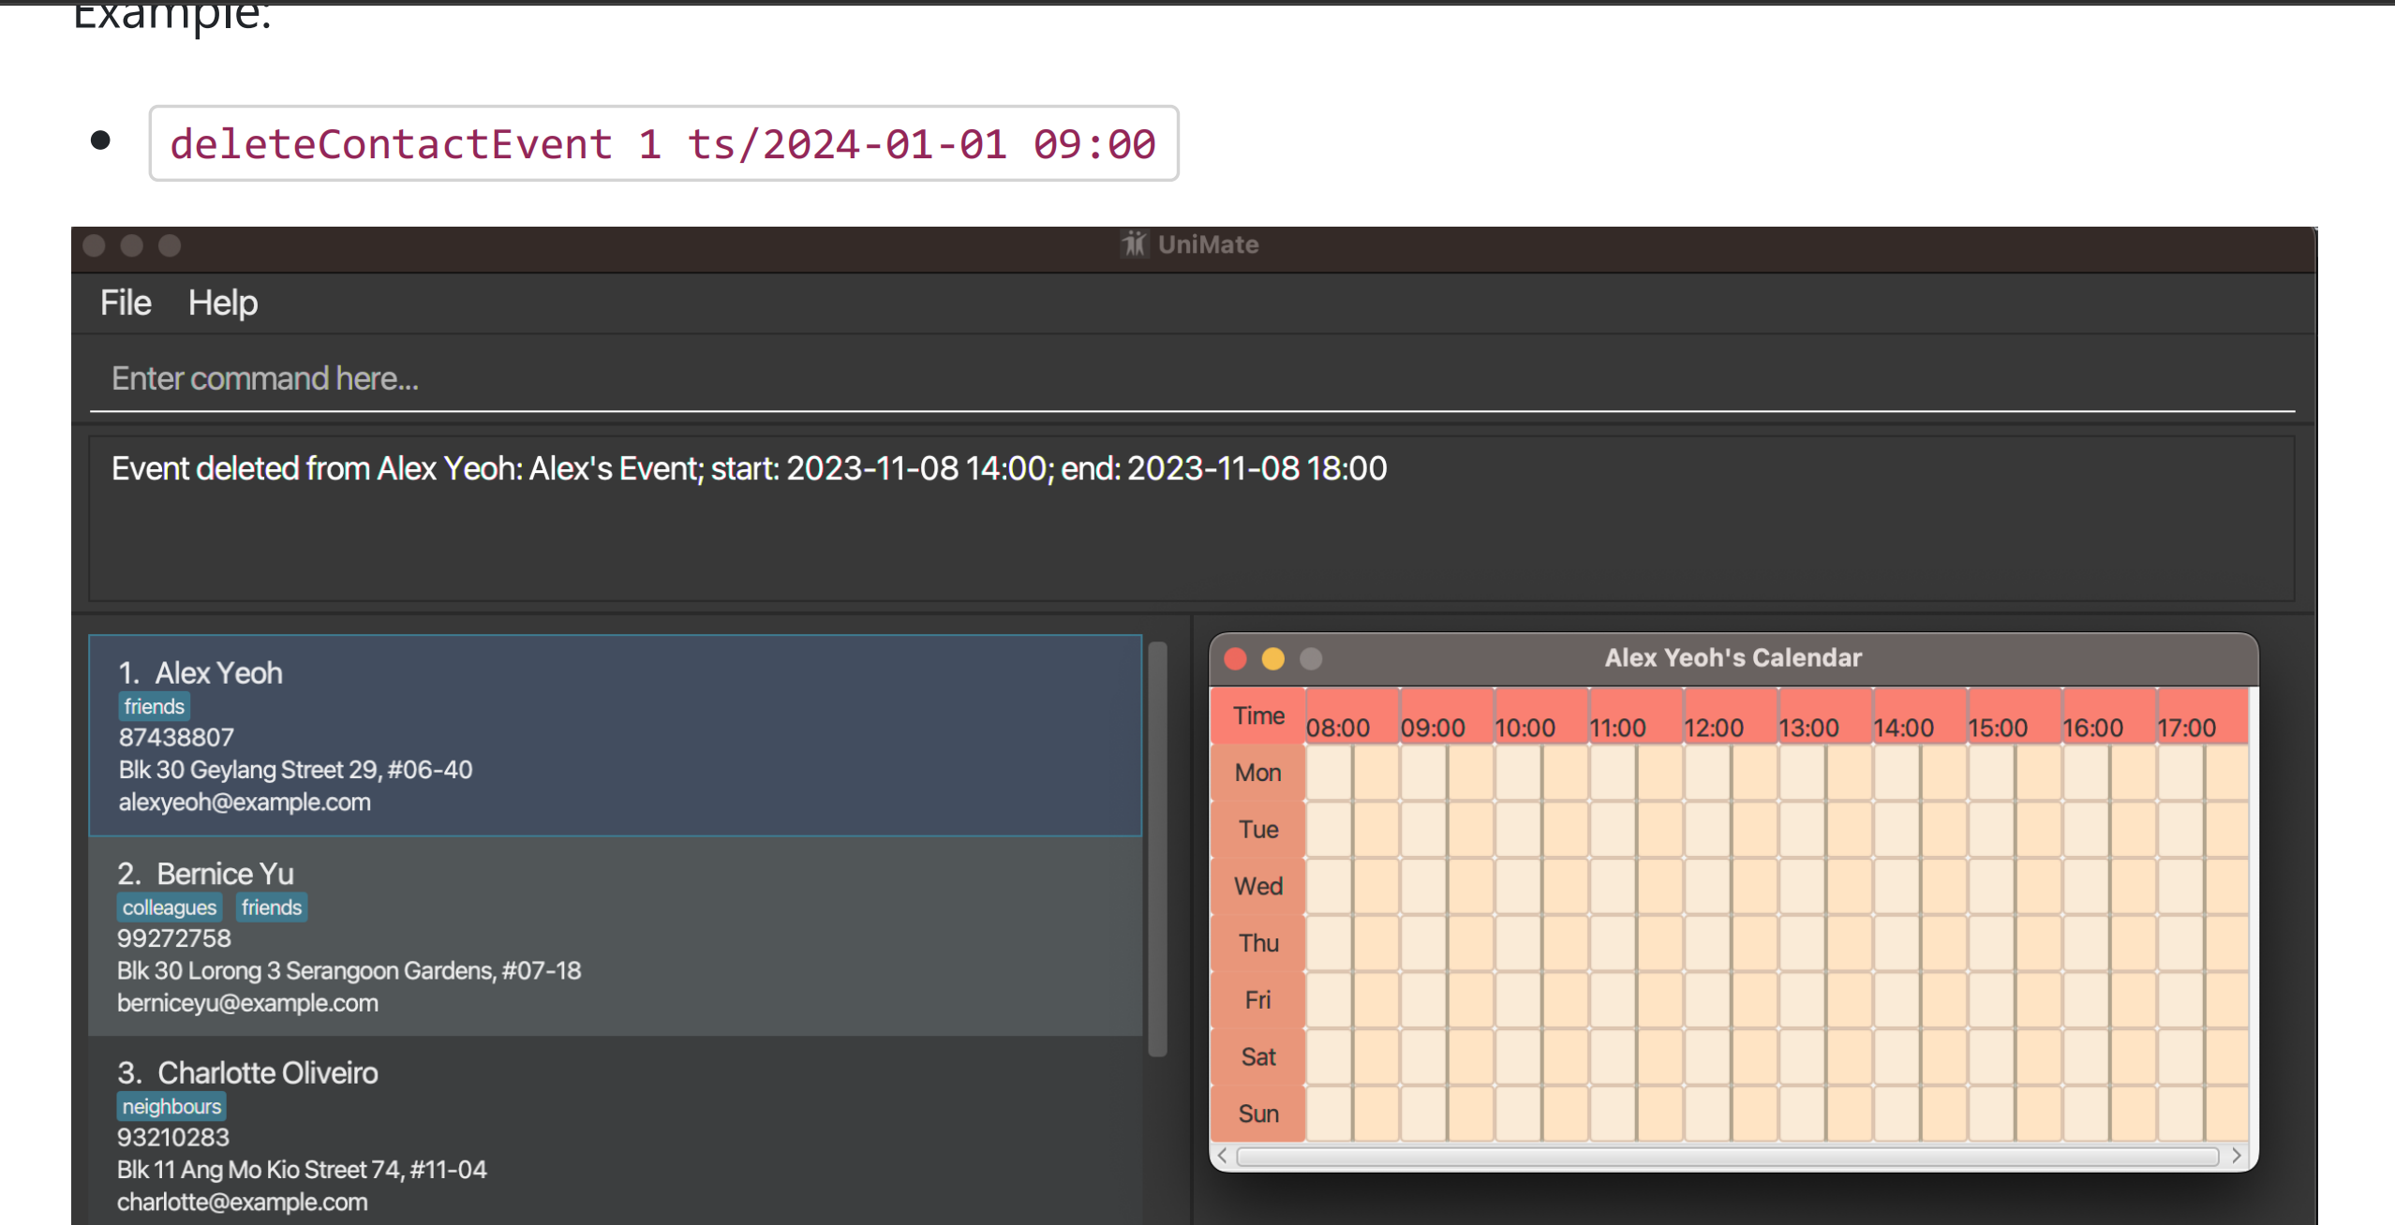Select Charlotte Oliveiro contact entry
This screenshot has height=1225, width=2395.
[x=615, y=1135]
